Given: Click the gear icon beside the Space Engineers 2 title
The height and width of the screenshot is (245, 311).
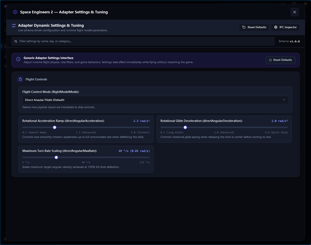Looking at the screenshot, I should point(15,12).
